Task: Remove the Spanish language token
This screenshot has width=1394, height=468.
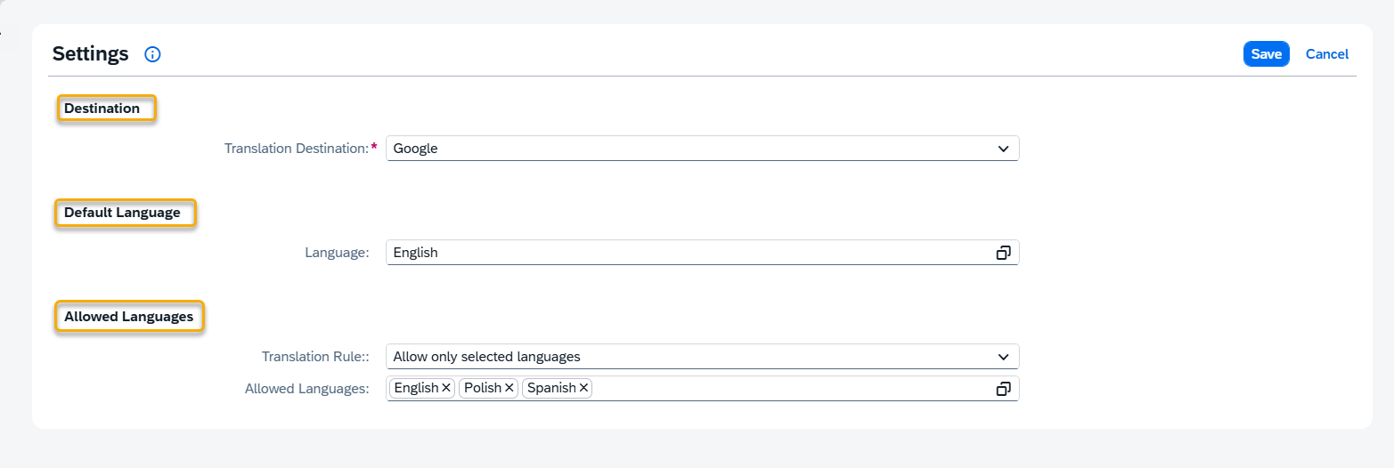Action: tap(583, 388)
